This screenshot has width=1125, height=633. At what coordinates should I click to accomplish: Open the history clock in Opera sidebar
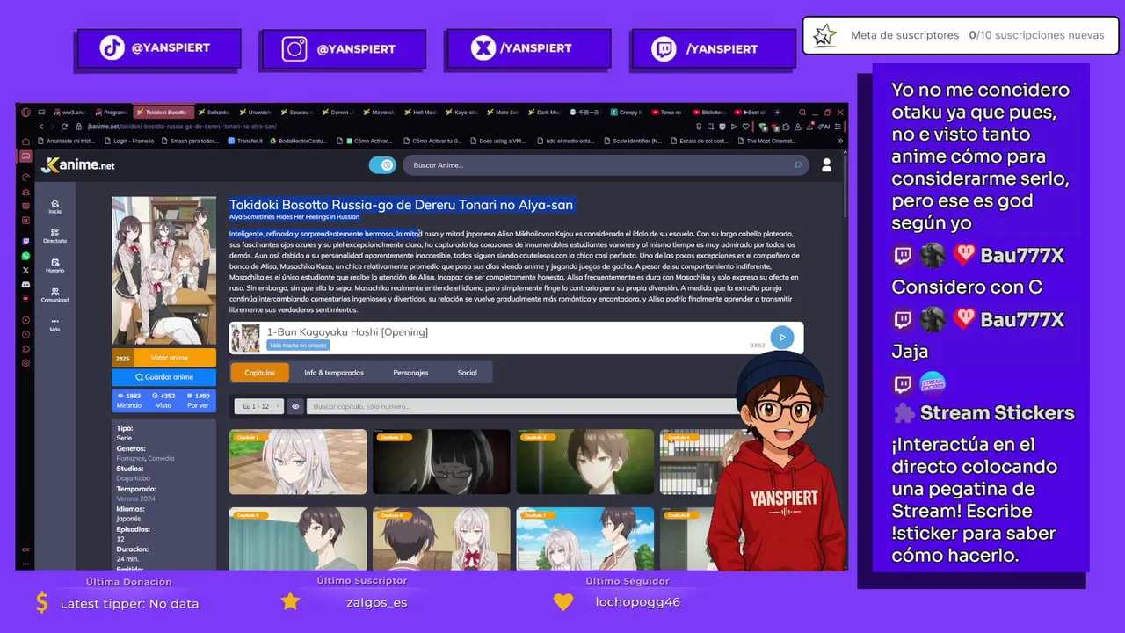coord(25,334)
